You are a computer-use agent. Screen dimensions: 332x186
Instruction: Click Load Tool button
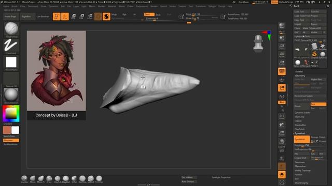[x=302, y=12]
